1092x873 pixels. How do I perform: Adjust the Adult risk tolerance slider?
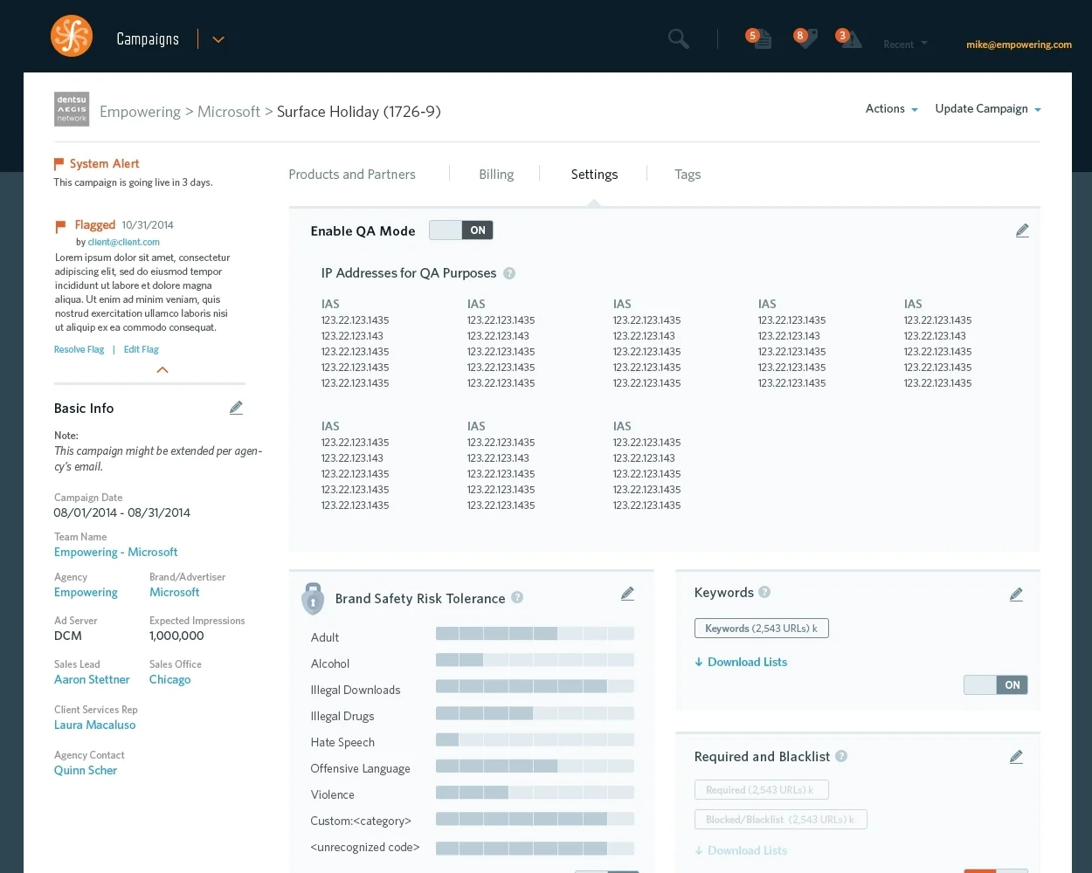point(535,634)
